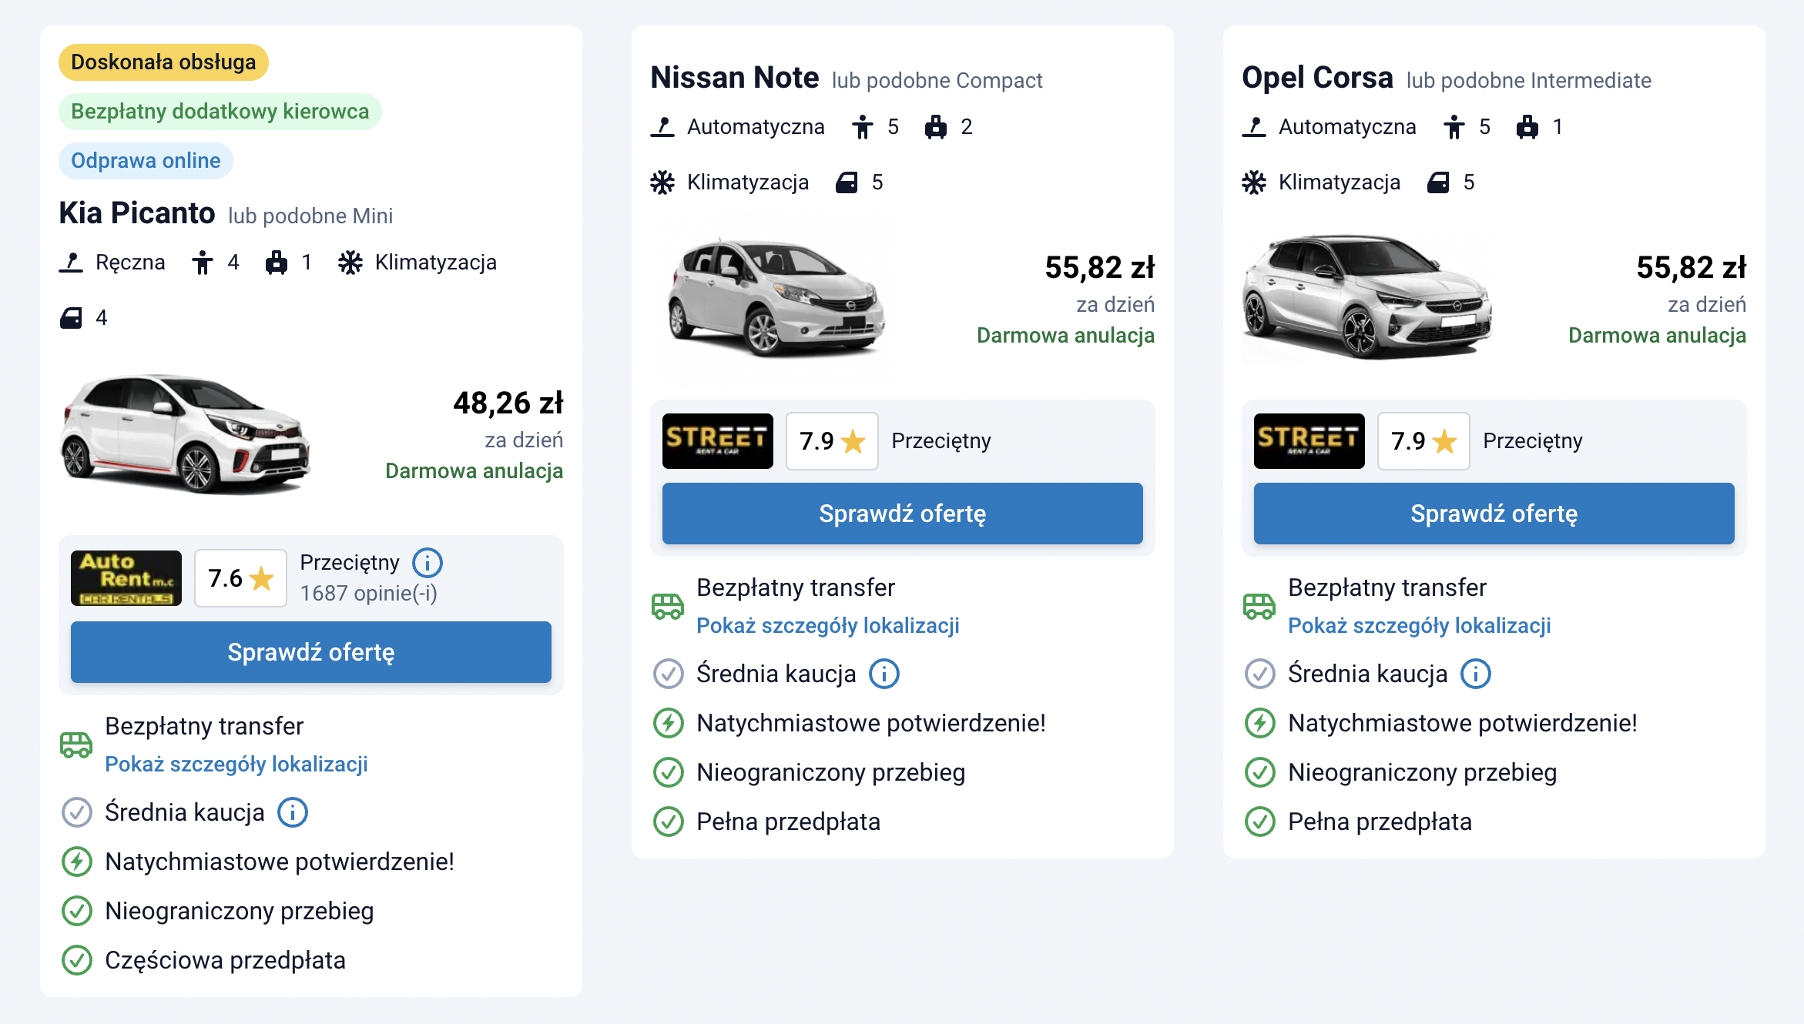Click Auto Rent supplier logo
The width and height of the screenshot is (1804, 1024).
(126, 578)
